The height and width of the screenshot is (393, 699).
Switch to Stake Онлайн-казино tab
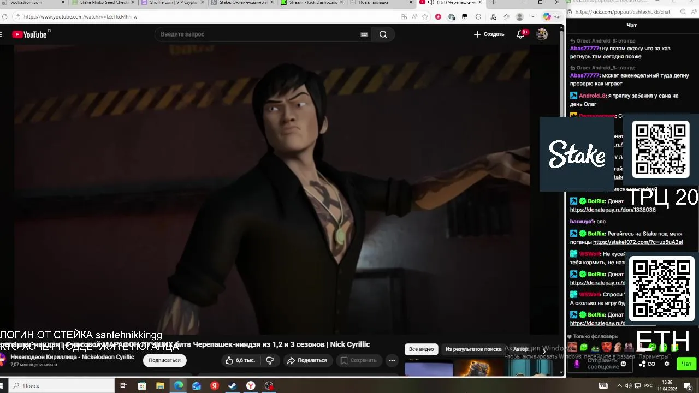(241, 3)
